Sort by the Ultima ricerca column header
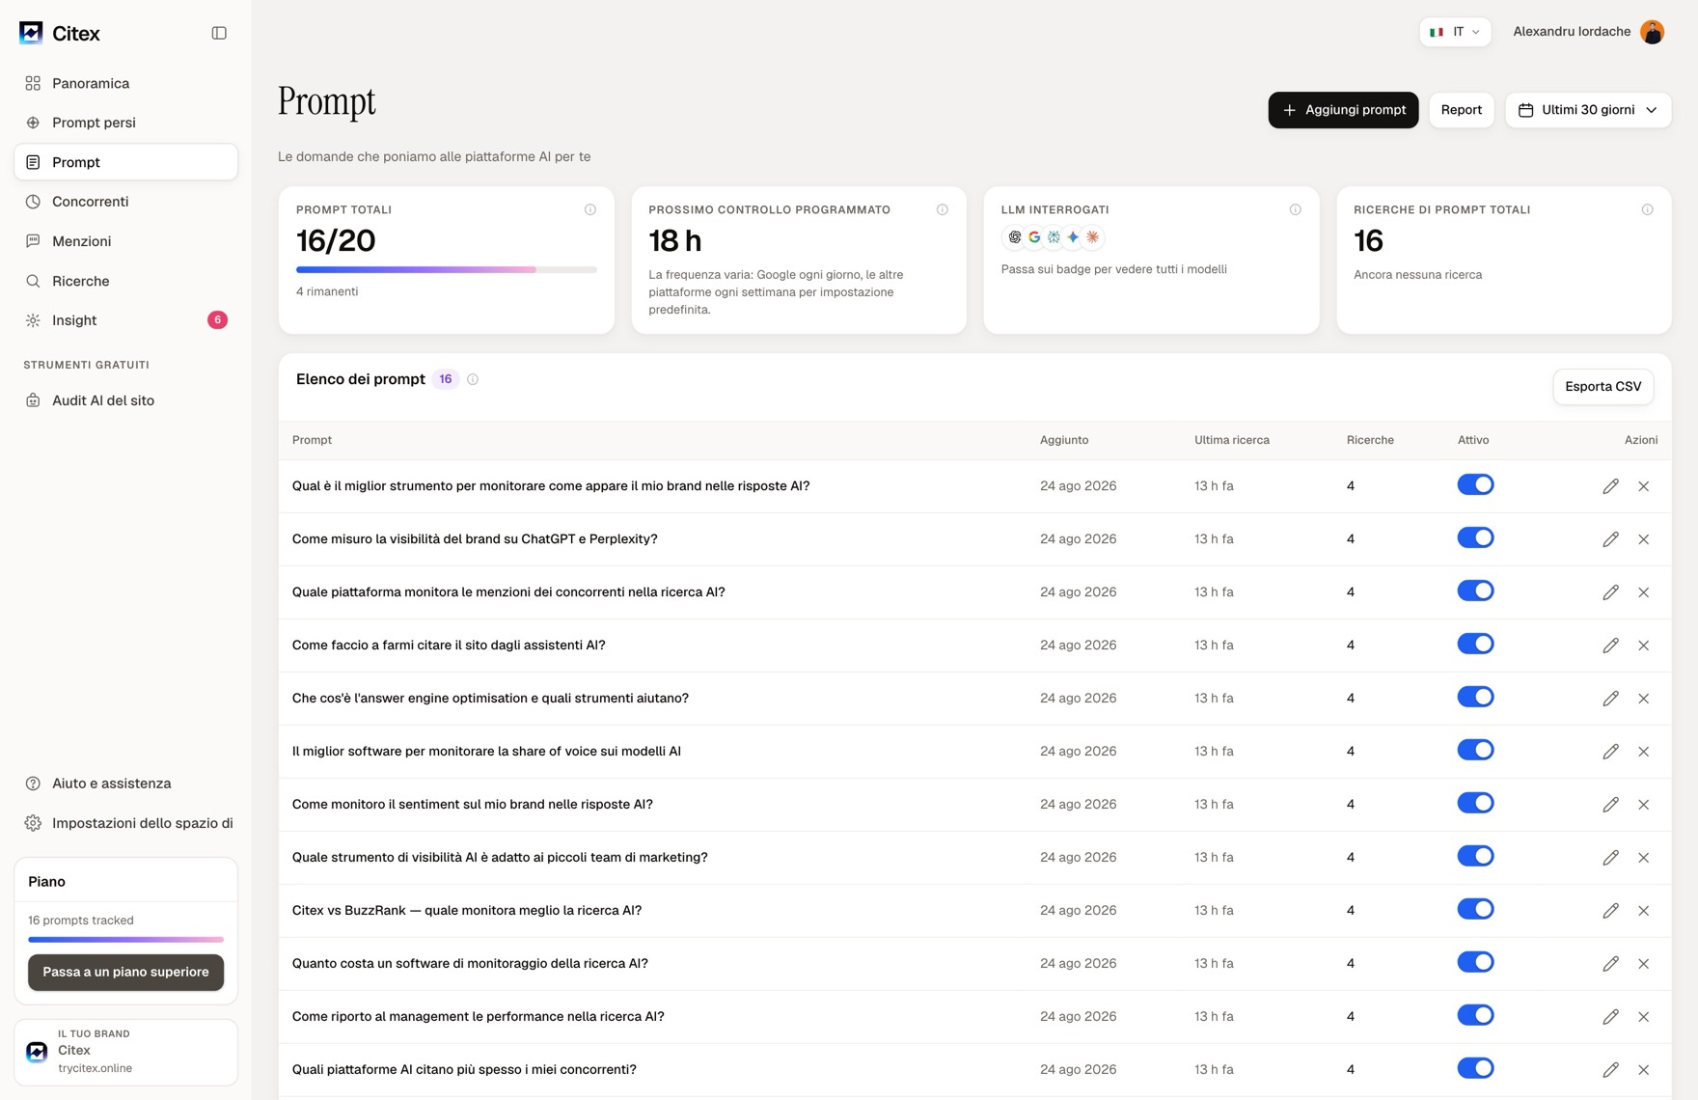 pos(1231,440)
